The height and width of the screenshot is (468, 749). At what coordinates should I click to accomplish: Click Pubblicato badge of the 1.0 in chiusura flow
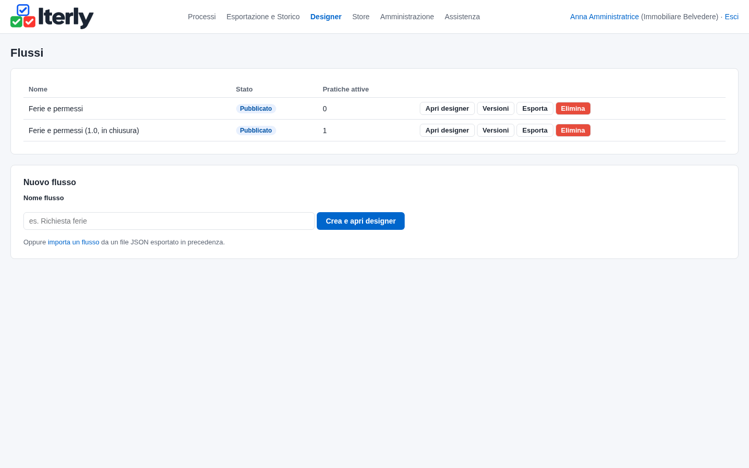[256, 131]
